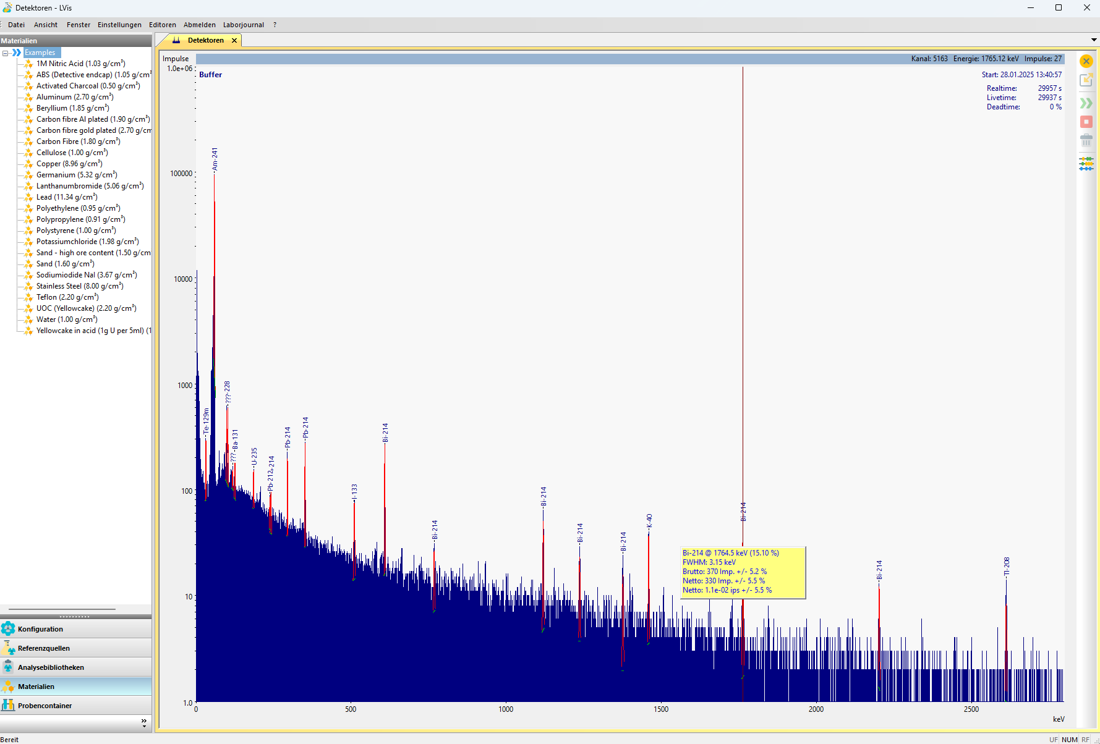This screenshot has width=1100, height=744.
Task: Click the Konfiguration gear icon
Action: point(8,629)
